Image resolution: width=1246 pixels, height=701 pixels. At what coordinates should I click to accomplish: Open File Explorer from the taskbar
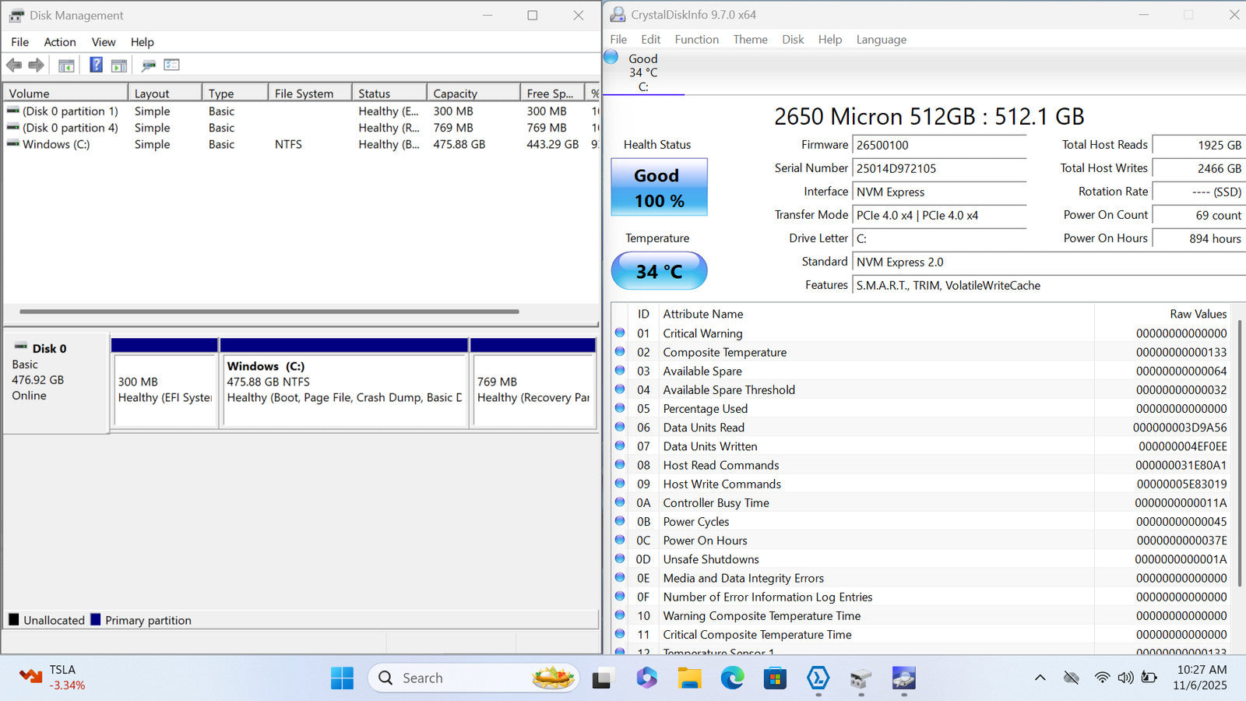689,678
